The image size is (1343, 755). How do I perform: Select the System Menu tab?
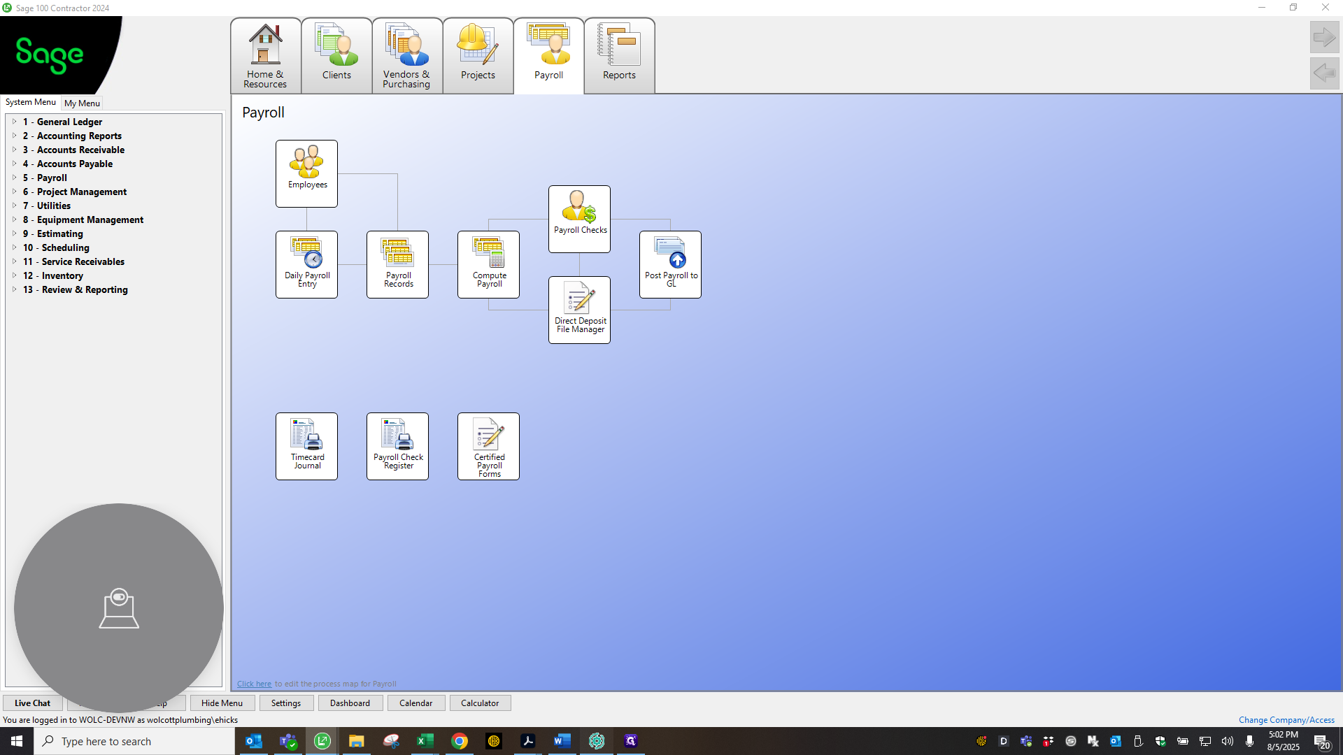[31, 102]
